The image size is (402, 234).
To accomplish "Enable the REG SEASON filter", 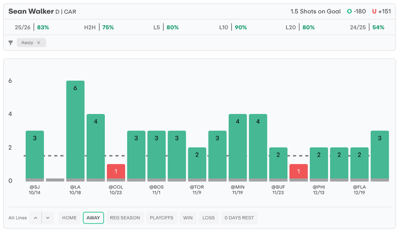I will tap(125, 218).
